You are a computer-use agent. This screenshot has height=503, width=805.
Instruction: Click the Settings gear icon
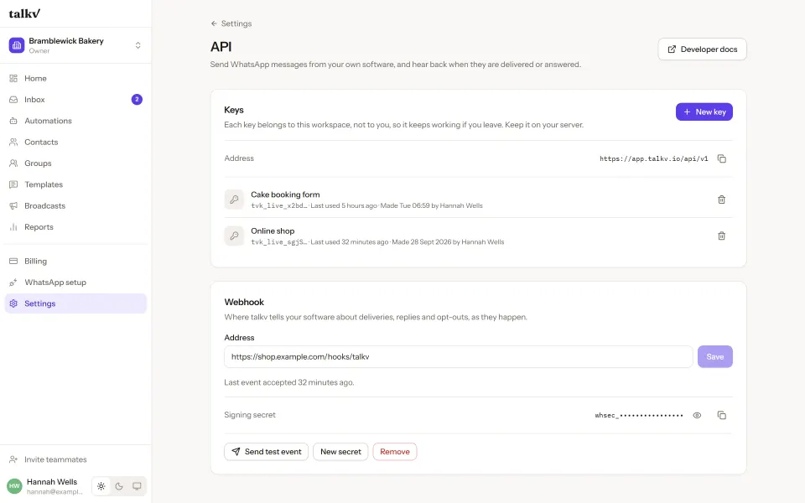(13, 303)
